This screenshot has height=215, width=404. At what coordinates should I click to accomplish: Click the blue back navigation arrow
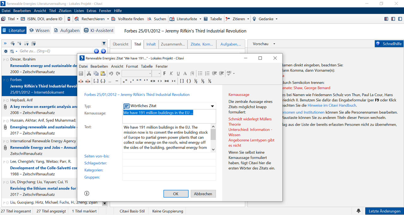[x=97, y=51]
